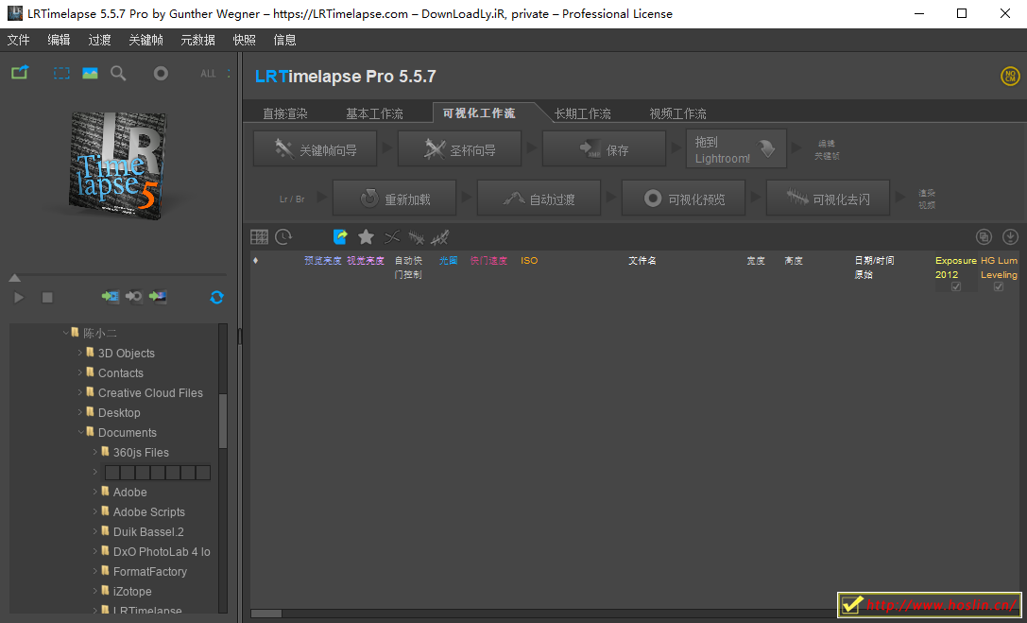This screenshot has width=1027, height=623.
Task: Toggle the Exposure 2012 column checkbox
Action: [x=956, y=286]
